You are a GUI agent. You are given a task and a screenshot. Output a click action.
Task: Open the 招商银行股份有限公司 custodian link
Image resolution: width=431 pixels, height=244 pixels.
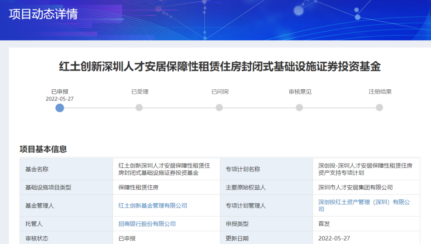pos(147,224)
